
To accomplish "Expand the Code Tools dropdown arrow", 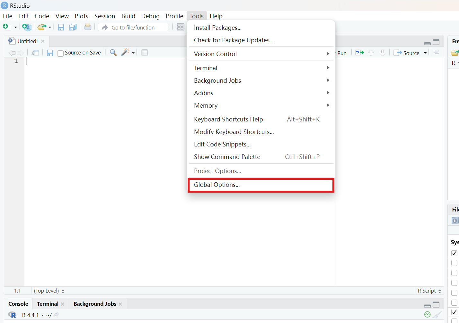I will click(133, 53).
